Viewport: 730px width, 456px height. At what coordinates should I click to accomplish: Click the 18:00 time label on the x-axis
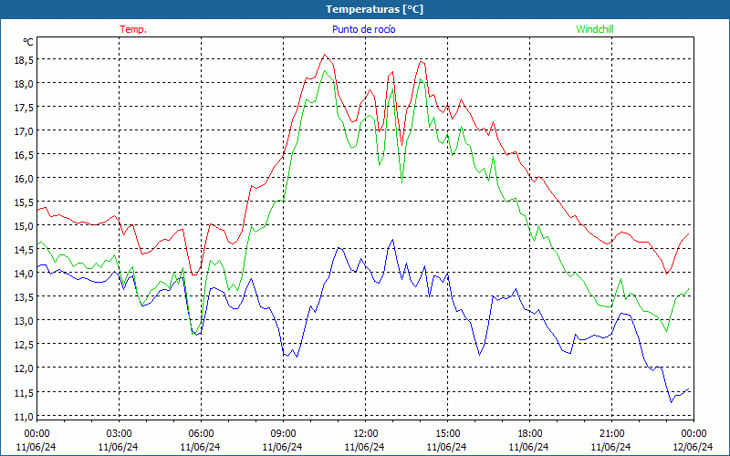tap(530, 433)
